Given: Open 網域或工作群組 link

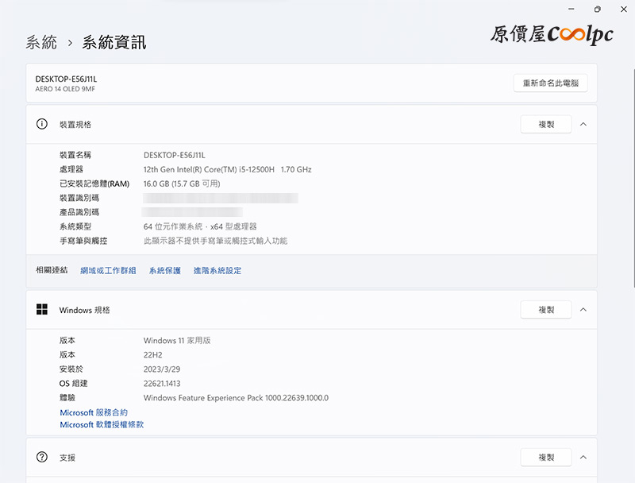Looking at the screenshot, I should point(108,271).
